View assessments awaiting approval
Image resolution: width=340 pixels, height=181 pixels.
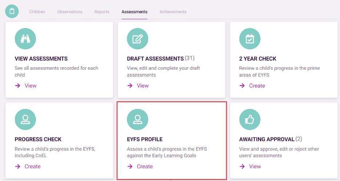(255, 166)
